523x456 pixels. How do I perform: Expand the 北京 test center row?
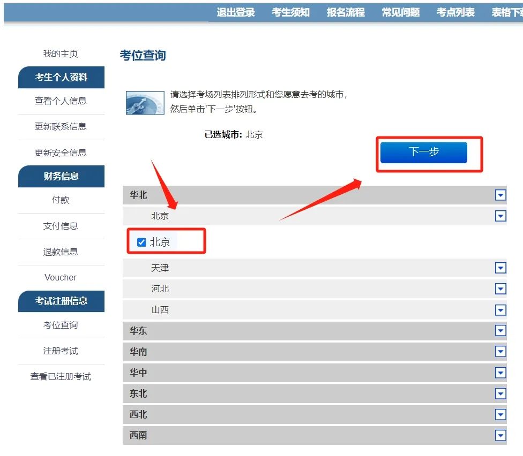coord(500,216)
